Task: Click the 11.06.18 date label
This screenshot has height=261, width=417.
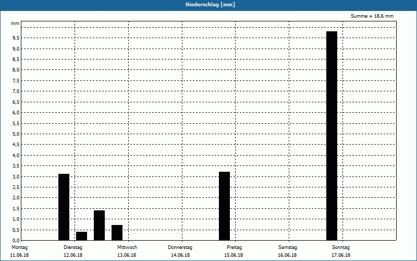Action: 19,255
